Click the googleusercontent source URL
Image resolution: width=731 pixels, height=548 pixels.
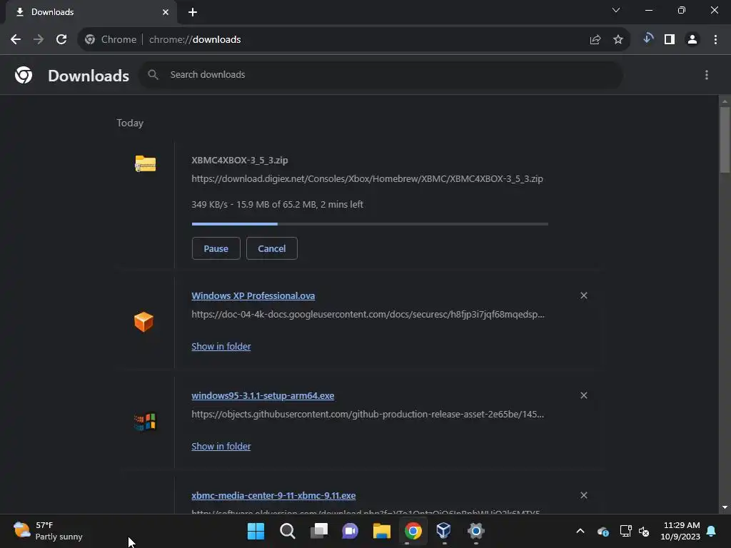pyautogui.click(x=368, y=315)
